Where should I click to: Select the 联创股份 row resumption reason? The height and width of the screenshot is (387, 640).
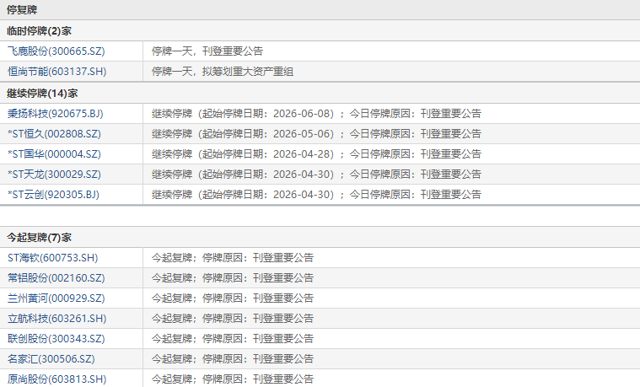tap(233, 338)
